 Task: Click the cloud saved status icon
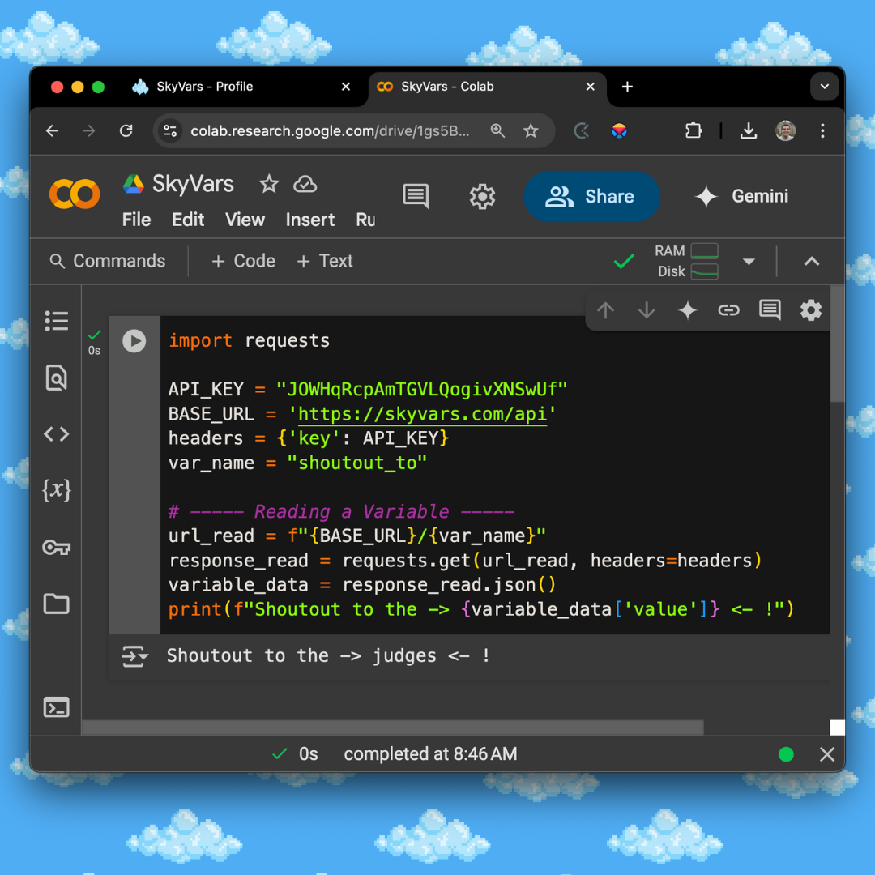tap(305, 184)
